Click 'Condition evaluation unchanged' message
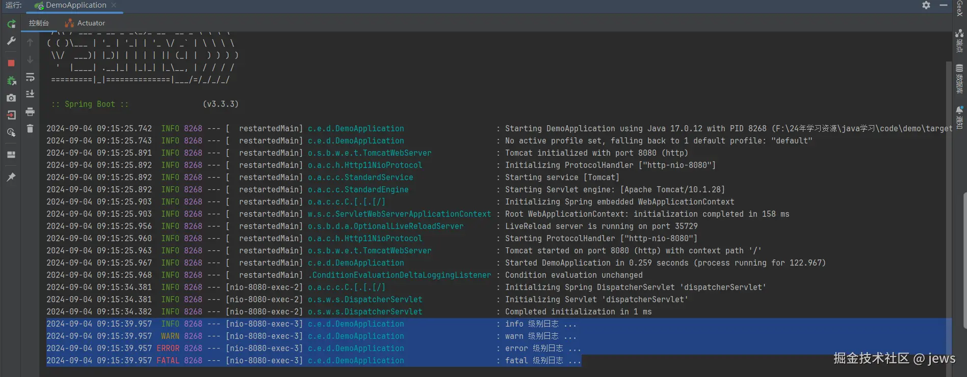 (574, 275)
